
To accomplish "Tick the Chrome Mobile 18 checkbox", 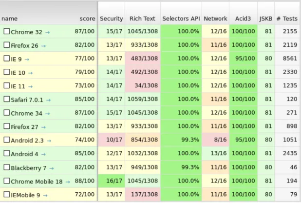I will point(6,181).
